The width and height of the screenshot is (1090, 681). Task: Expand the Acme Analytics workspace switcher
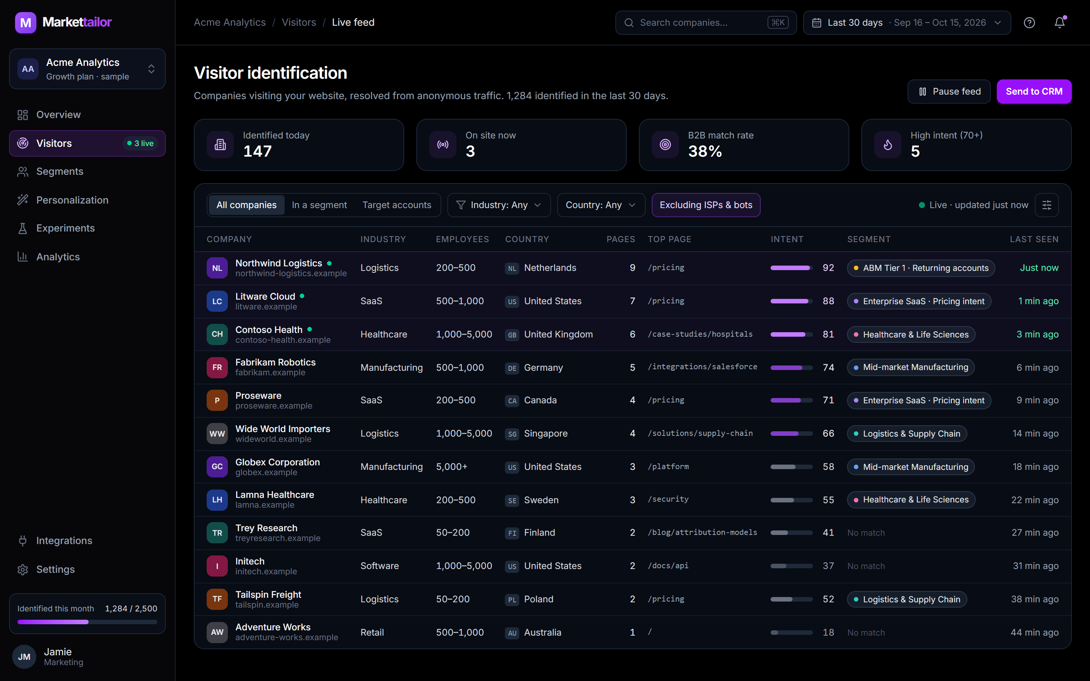tap(87, 69)
